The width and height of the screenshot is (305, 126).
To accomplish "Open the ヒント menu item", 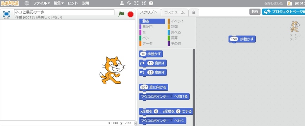I will (73, 3).
